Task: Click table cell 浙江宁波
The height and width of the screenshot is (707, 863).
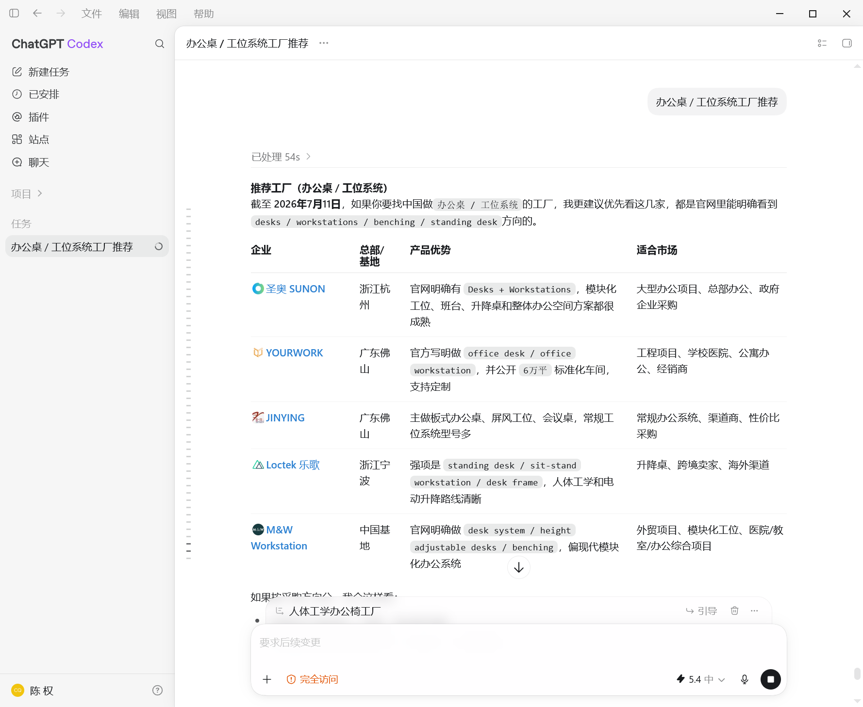Action: 375,473
